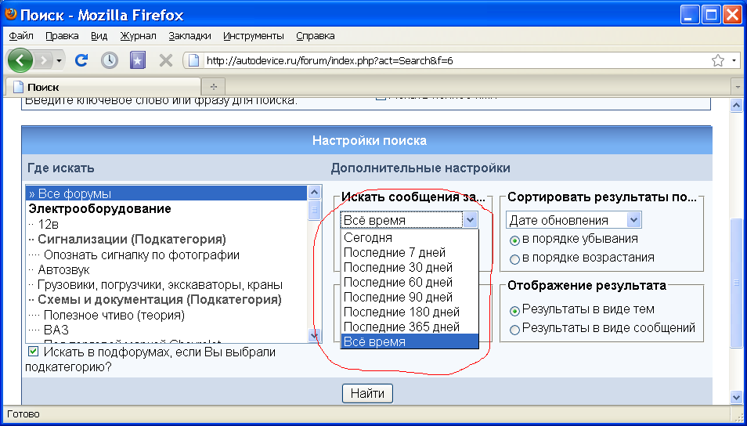The image size is (747, 426).
Task: Open the Справка menu
Action: (x=316, y=36)
